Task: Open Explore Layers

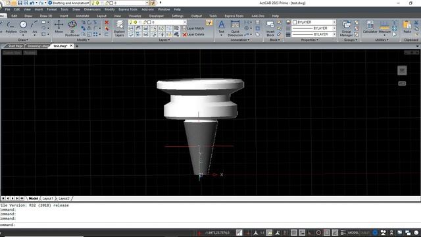Action: coord(120,28)
